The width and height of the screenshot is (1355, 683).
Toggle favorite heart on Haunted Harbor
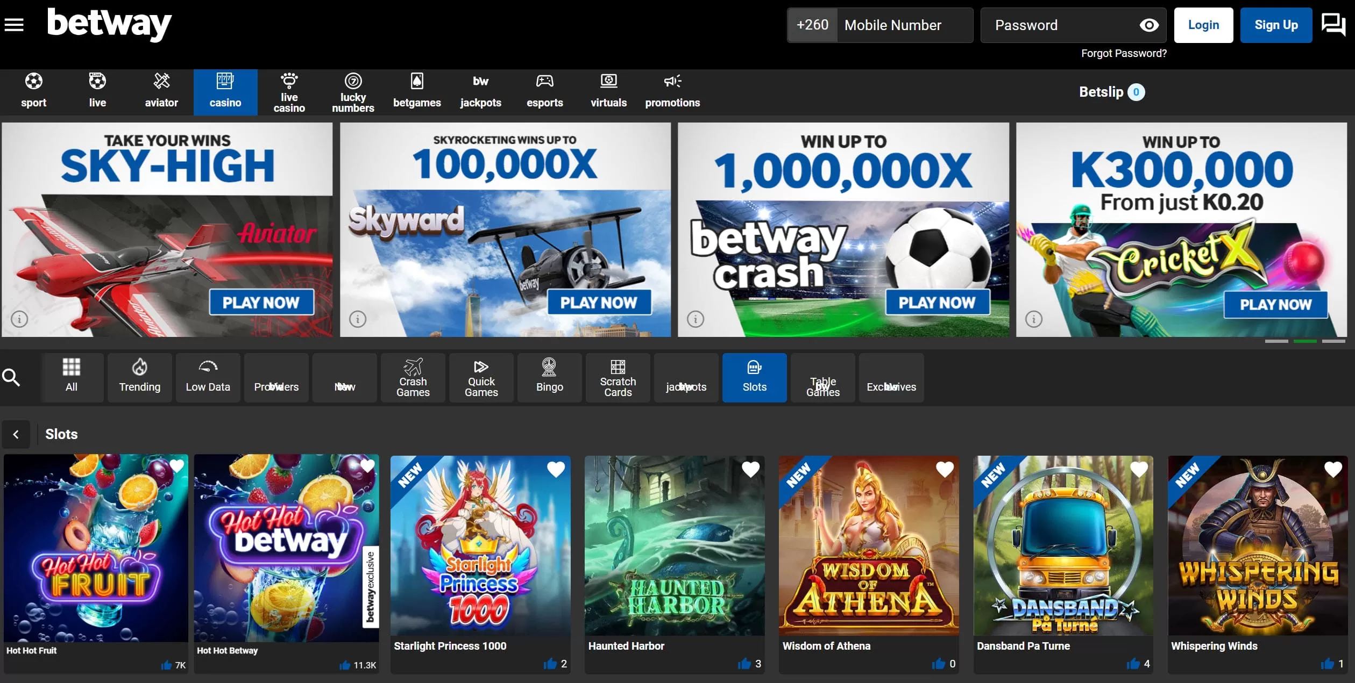(x=750, y=469)
